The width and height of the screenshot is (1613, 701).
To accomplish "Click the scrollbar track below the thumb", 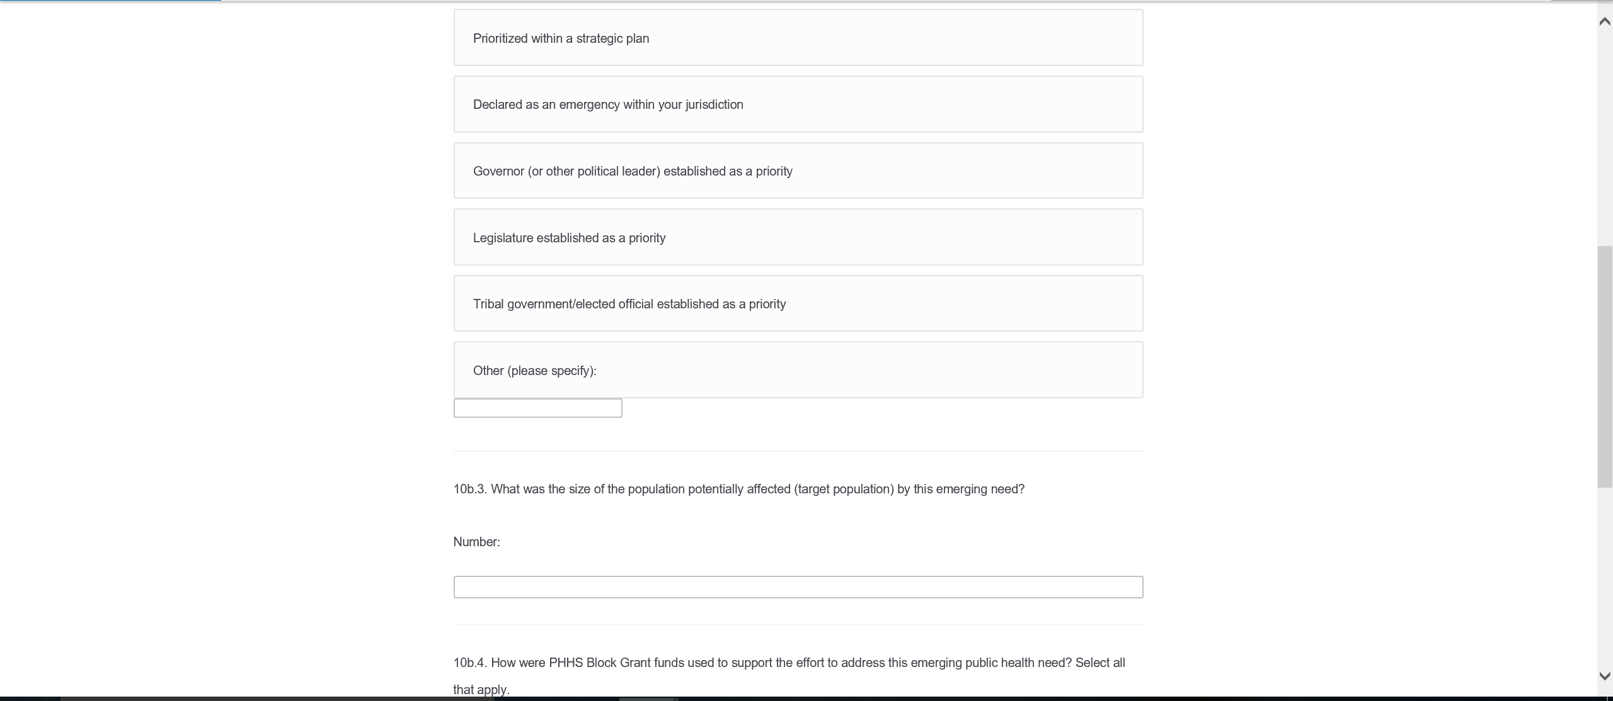I will click(x=1605, y=579).
